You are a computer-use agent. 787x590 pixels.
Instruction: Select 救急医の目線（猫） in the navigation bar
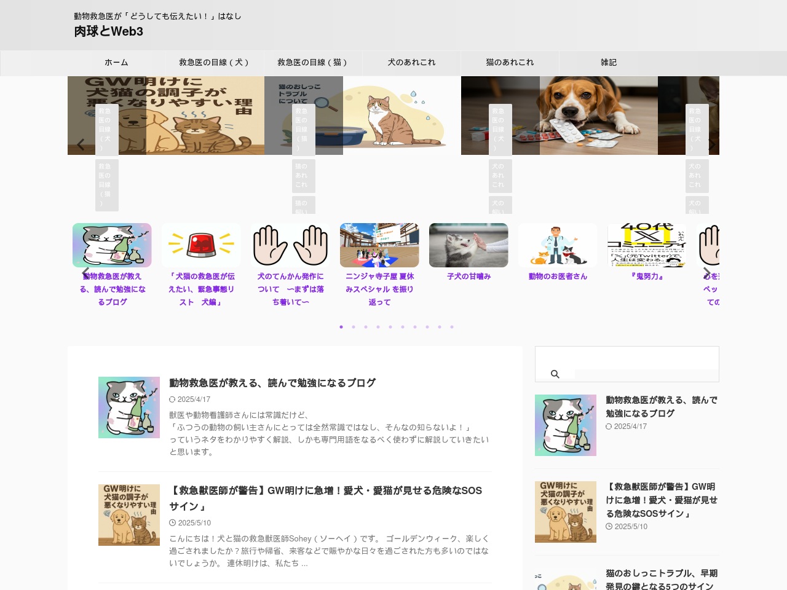[x=313, y=63]
